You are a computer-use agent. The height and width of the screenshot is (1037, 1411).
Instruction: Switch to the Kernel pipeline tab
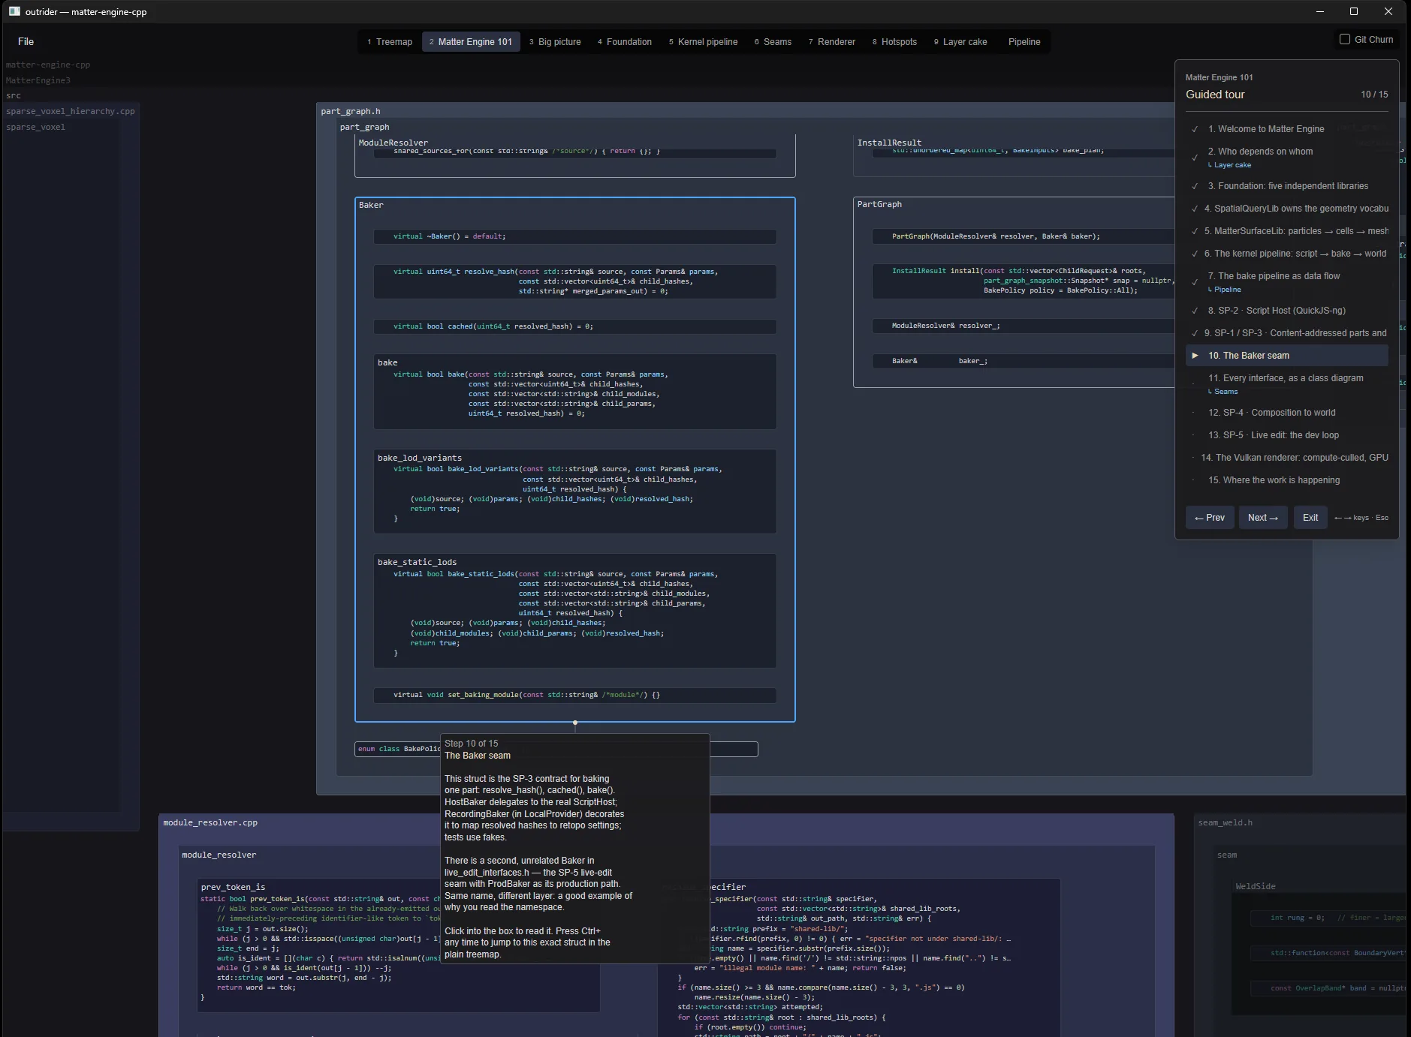704,42
